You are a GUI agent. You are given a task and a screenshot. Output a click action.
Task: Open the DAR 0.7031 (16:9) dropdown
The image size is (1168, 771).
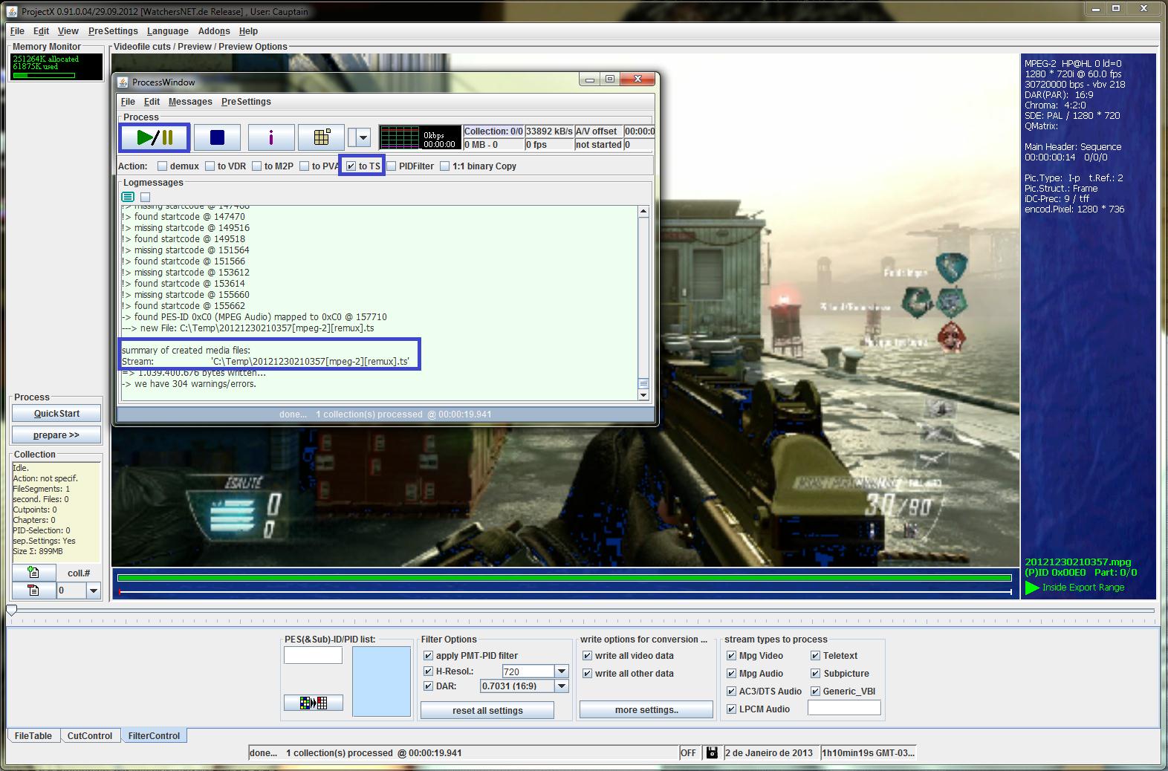point(562,686)
